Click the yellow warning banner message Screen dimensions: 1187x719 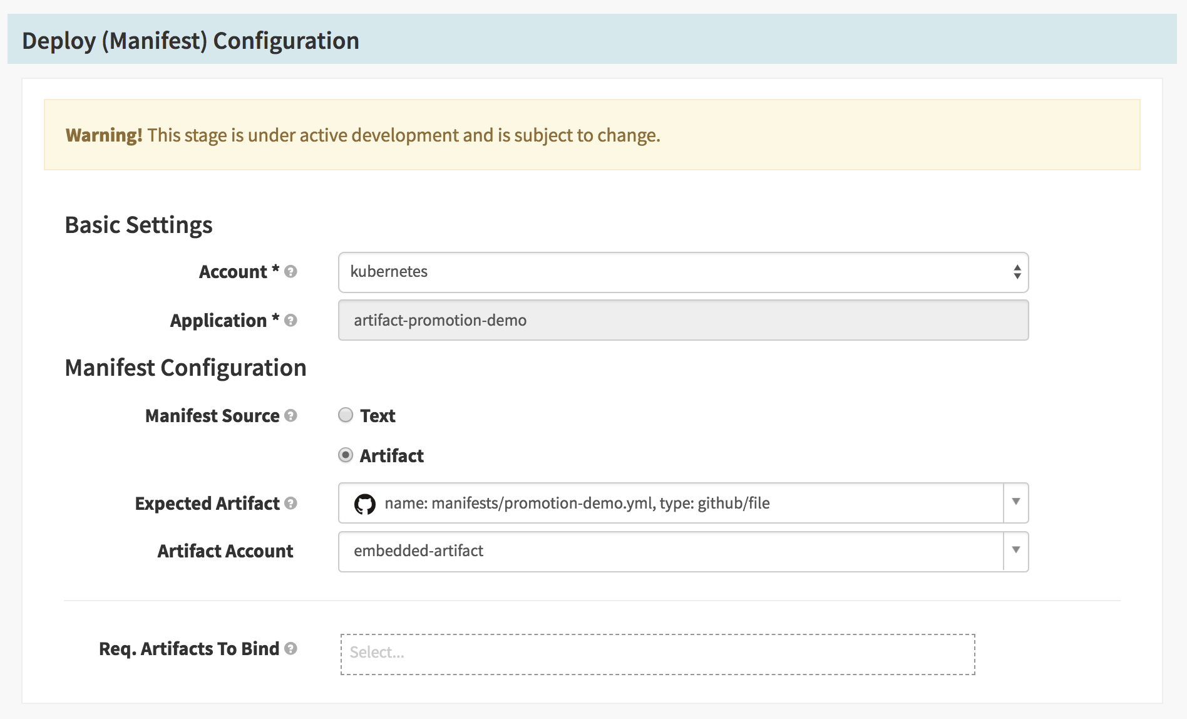coord(363,135)
